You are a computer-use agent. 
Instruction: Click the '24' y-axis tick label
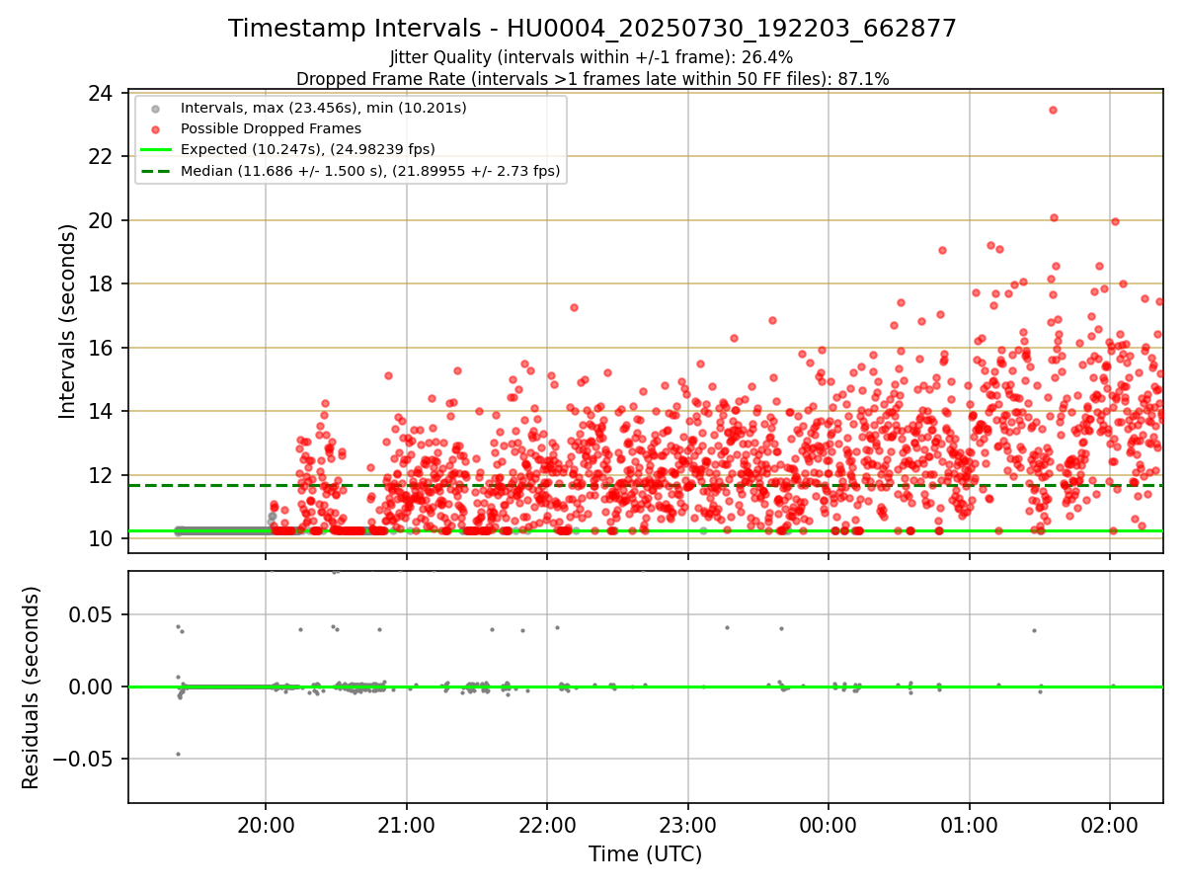tap(100, 93)
